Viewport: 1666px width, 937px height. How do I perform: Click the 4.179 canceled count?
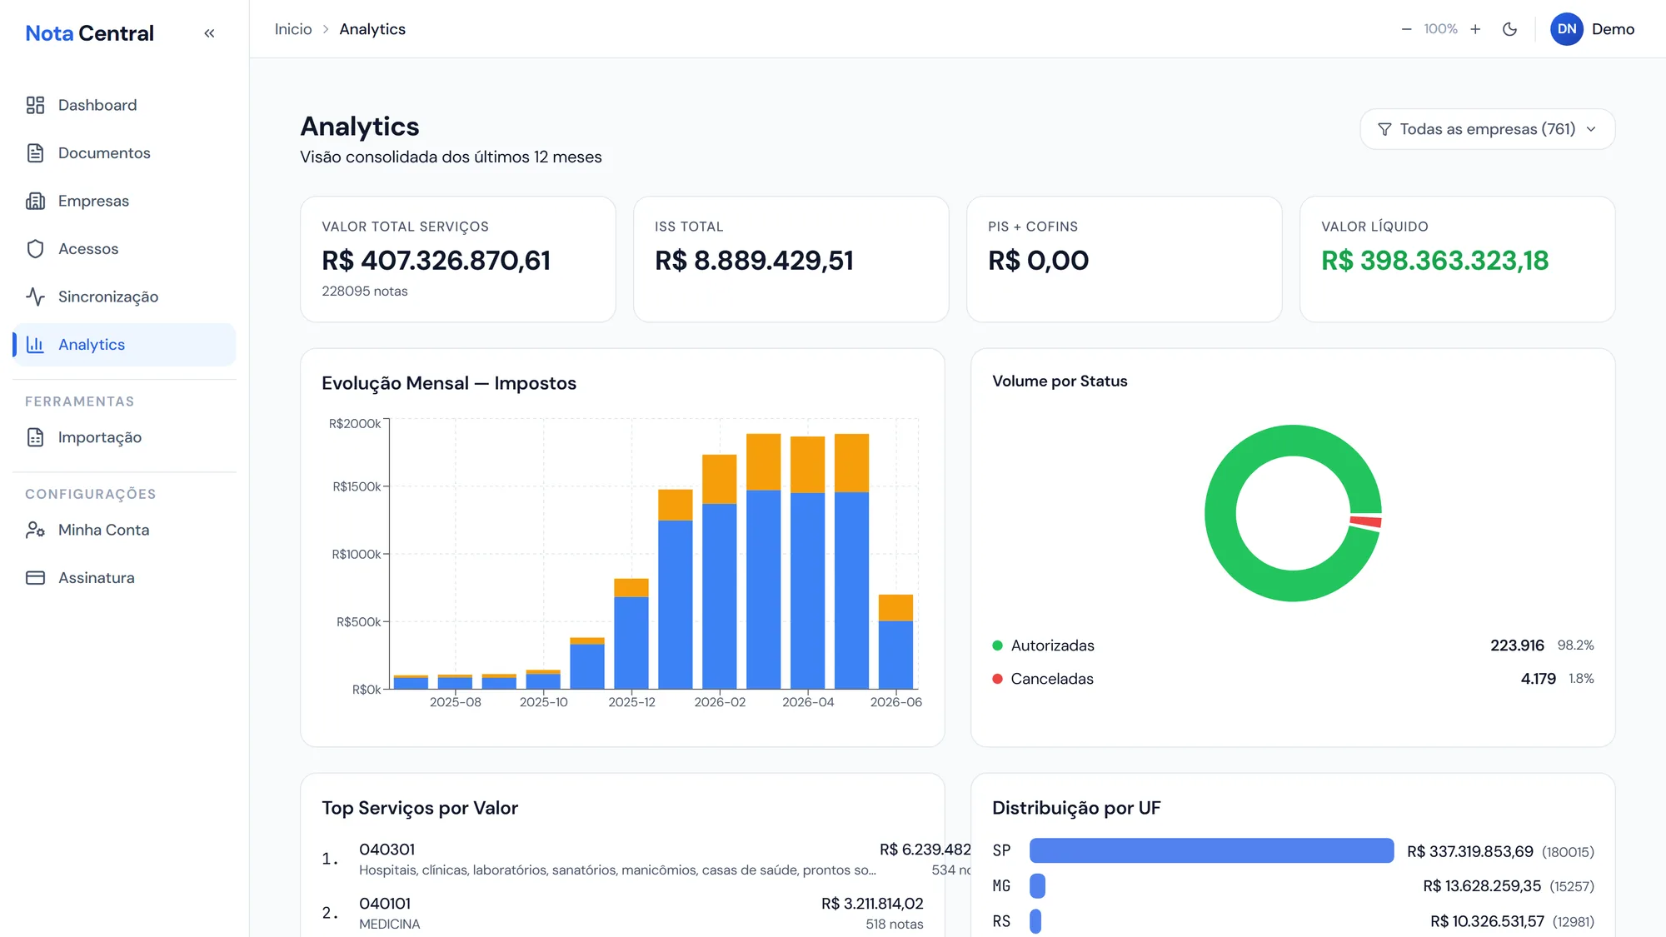1538,679
